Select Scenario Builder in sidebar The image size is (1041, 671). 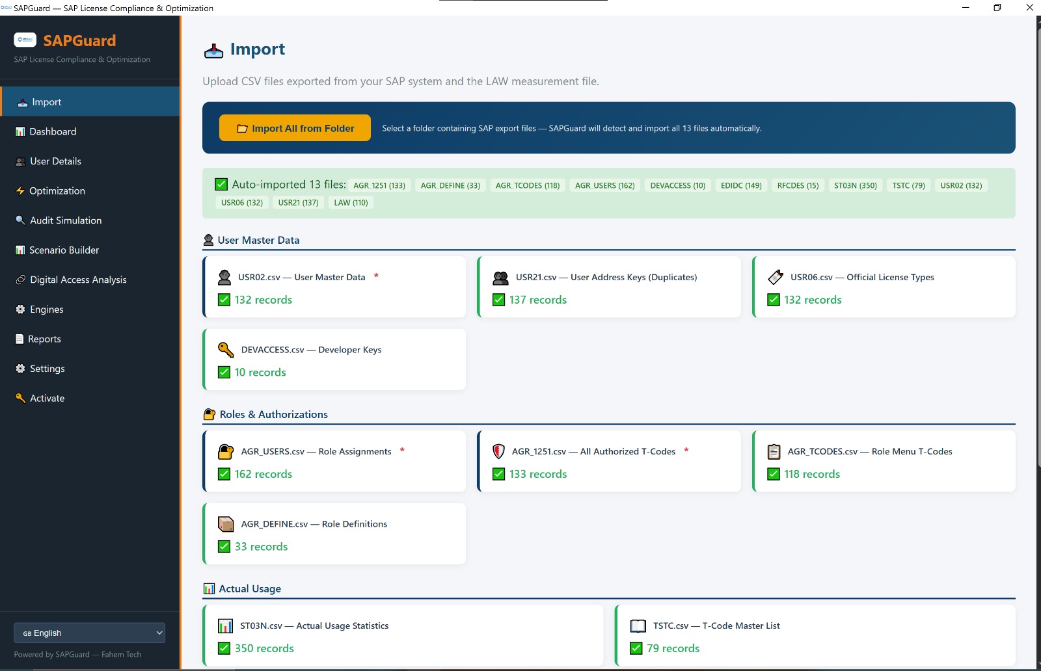[90, 250]
